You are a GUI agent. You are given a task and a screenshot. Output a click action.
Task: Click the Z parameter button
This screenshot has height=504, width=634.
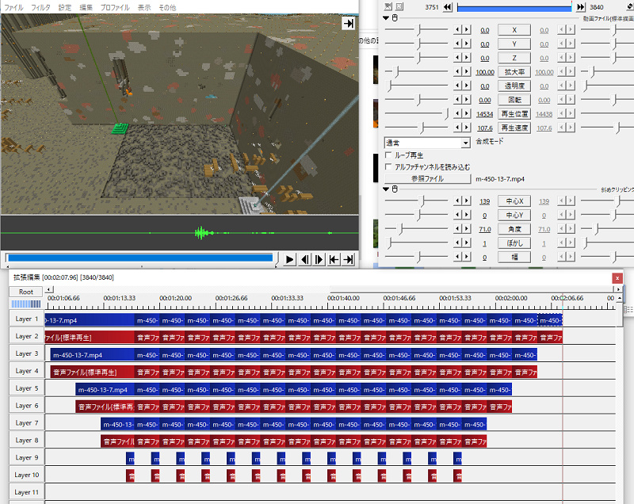click(514, 58)
